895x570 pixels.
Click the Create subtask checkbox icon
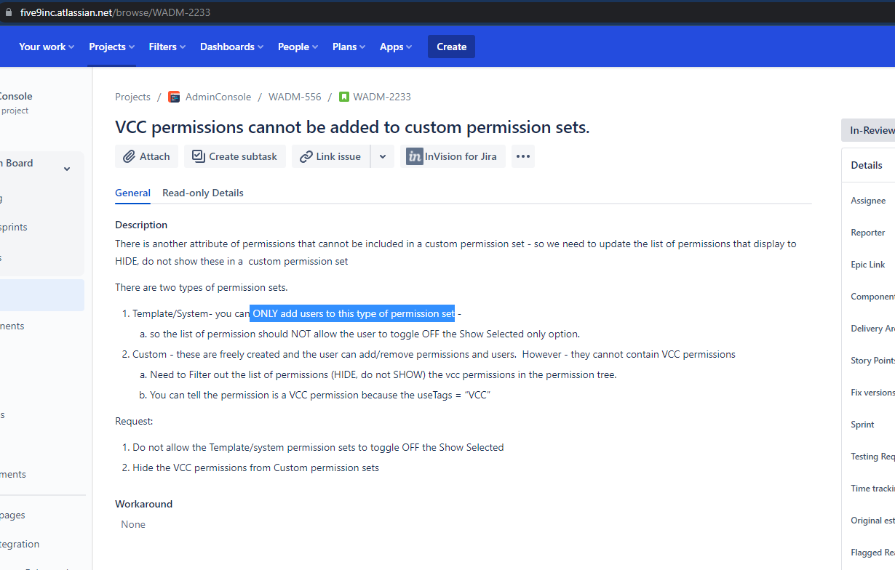[x=197, y=156]
